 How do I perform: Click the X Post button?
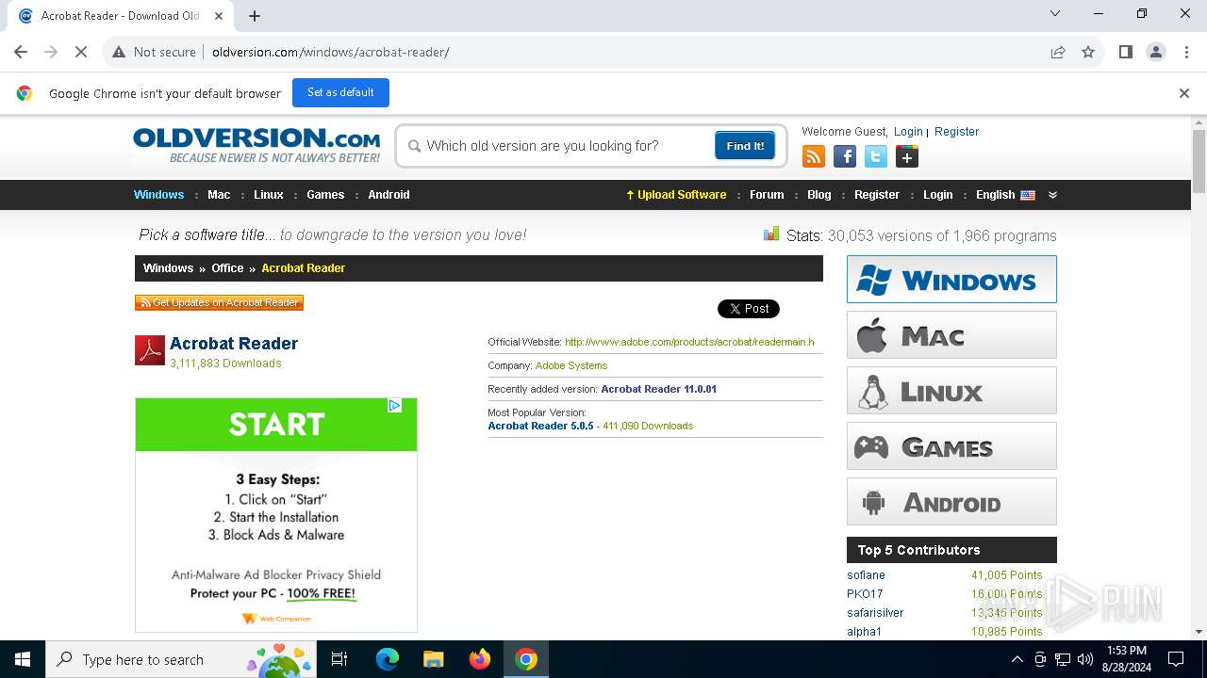749,309
